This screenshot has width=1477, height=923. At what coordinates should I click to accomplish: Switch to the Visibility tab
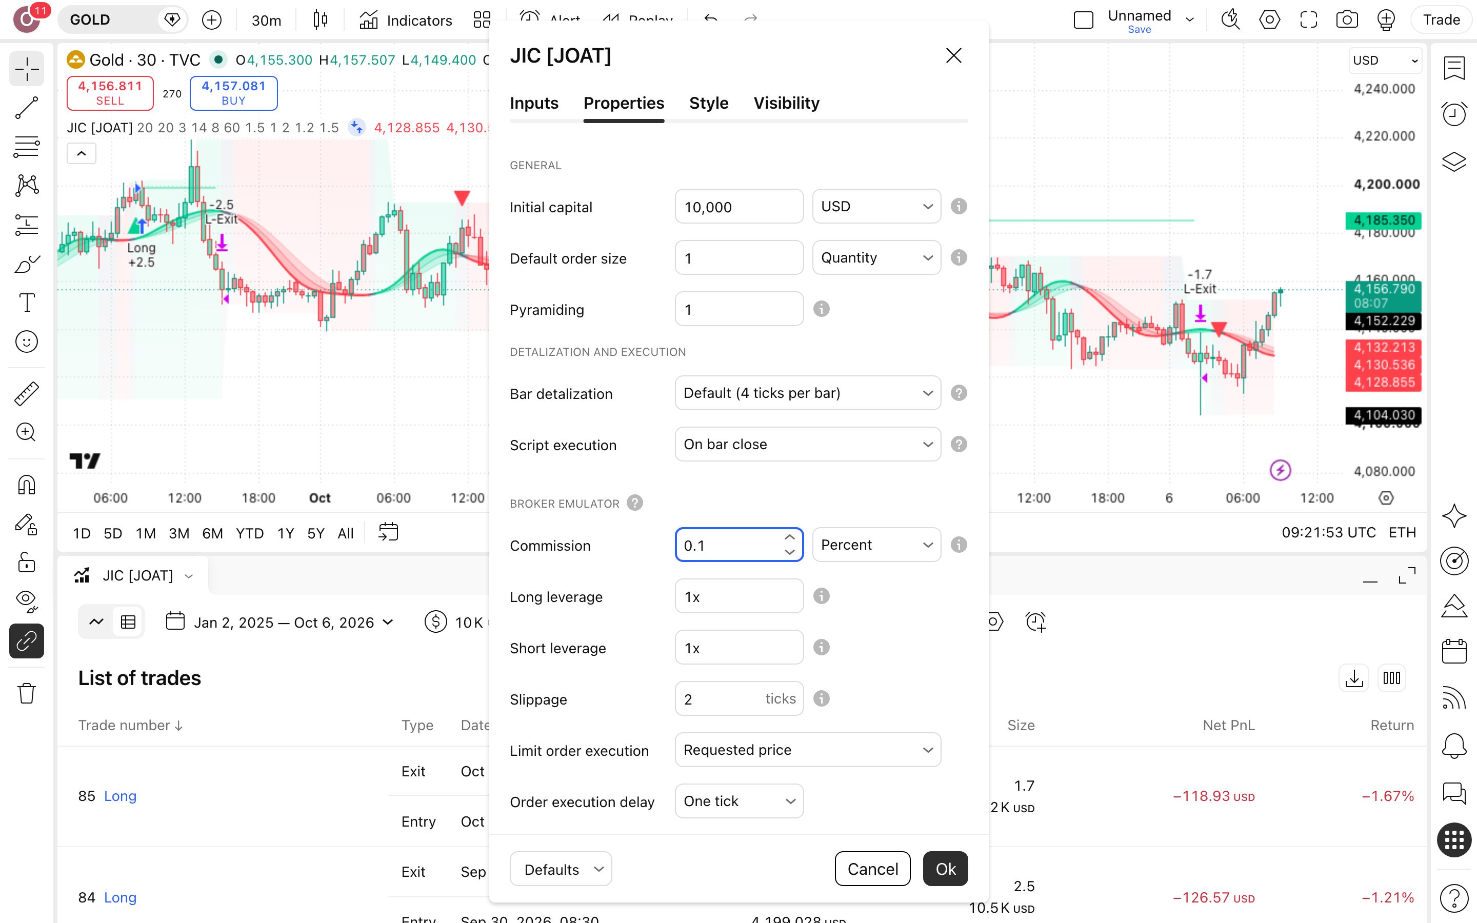(786, 103)
